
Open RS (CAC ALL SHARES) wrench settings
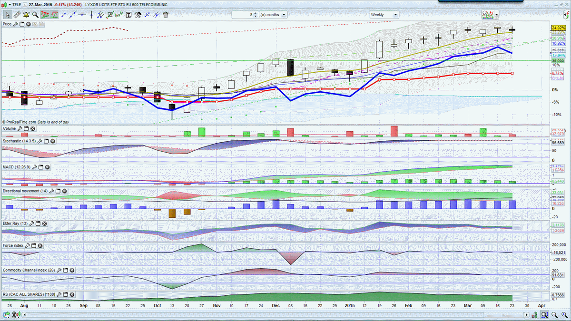[x=59, y=294]
